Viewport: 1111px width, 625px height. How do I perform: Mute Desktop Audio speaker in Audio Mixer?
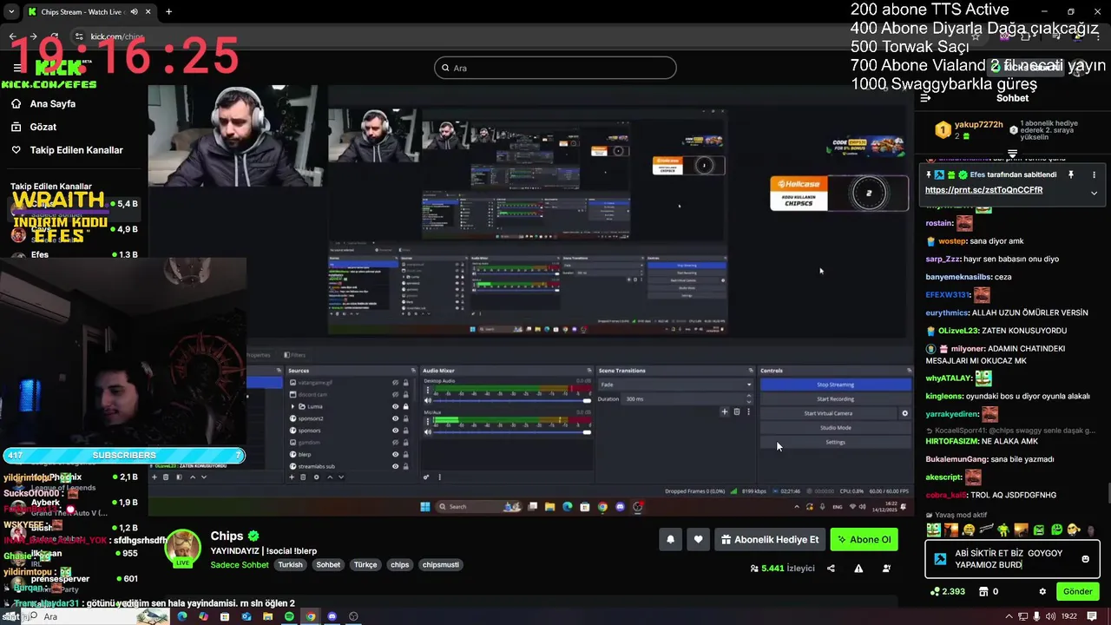coord(428,400)
